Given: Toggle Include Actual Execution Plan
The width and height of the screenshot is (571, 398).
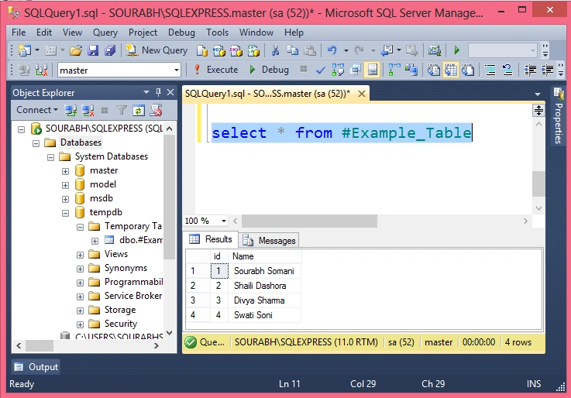Looking at the screenshot, I should pyautogui.click(x=394, y=70).
